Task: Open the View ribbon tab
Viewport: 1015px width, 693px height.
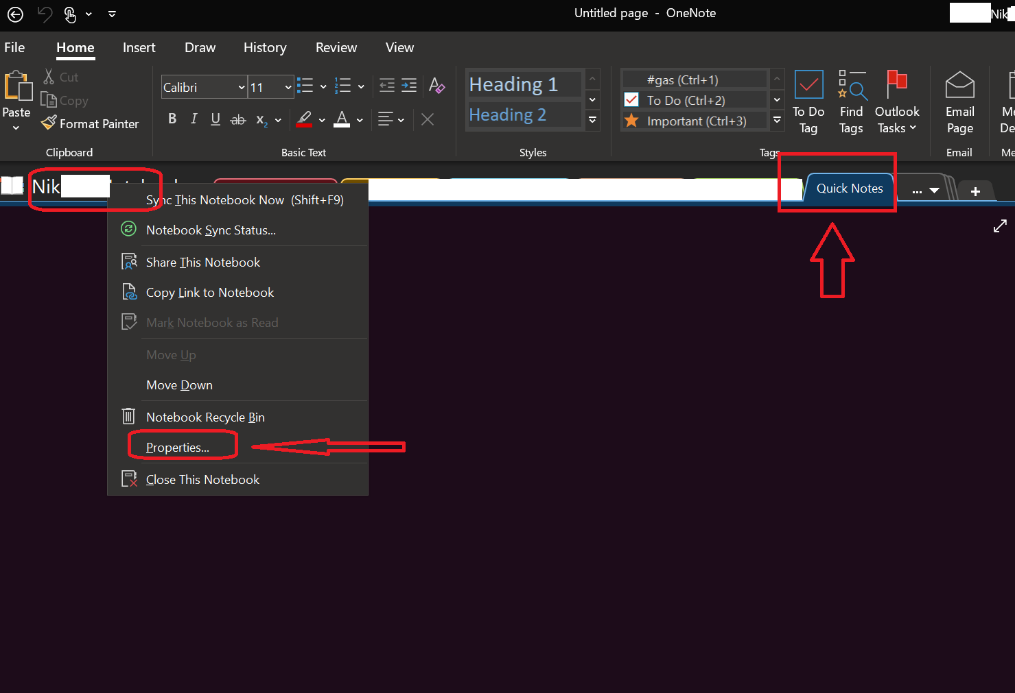Action: point(399,47)
